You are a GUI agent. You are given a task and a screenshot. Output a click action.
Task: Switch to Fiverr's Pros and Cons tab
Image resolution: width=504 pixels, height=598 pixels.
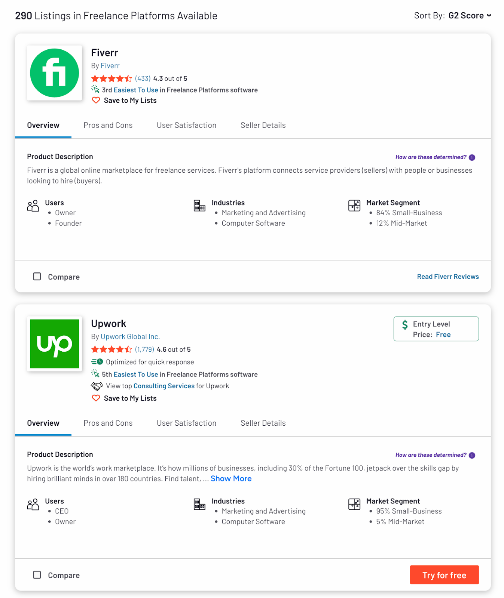tap(108, 125)
